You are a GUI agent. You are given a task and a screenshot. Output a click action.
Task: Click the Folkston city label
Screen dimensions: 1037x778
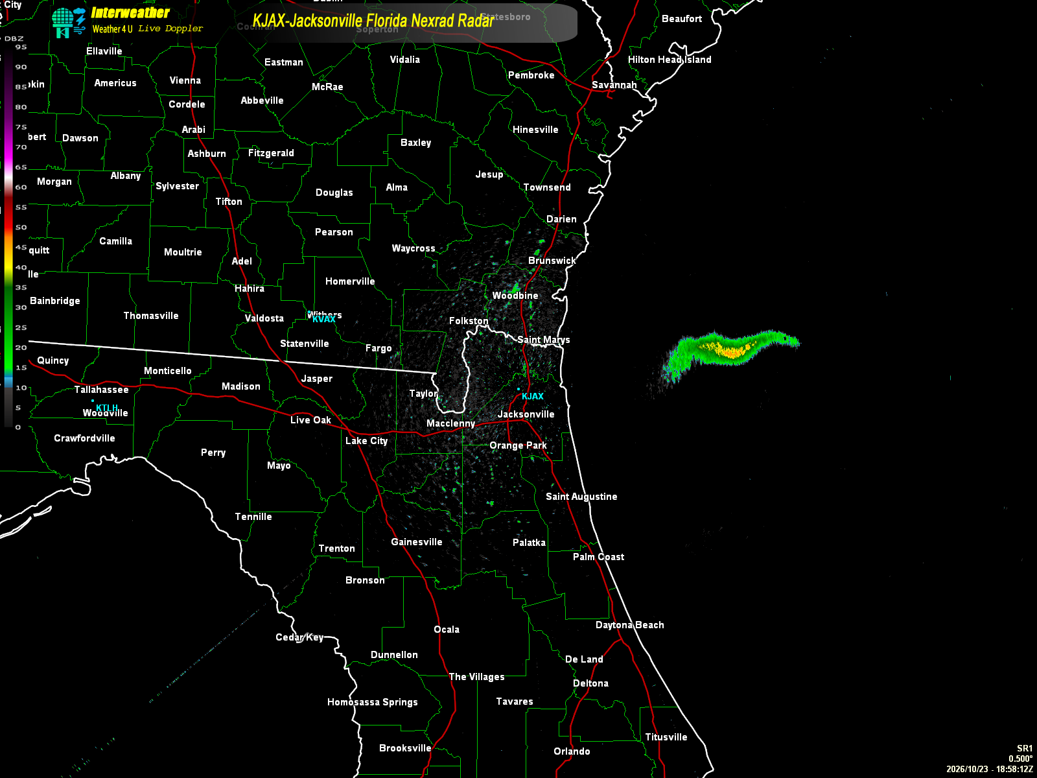(x=469, y=321)
